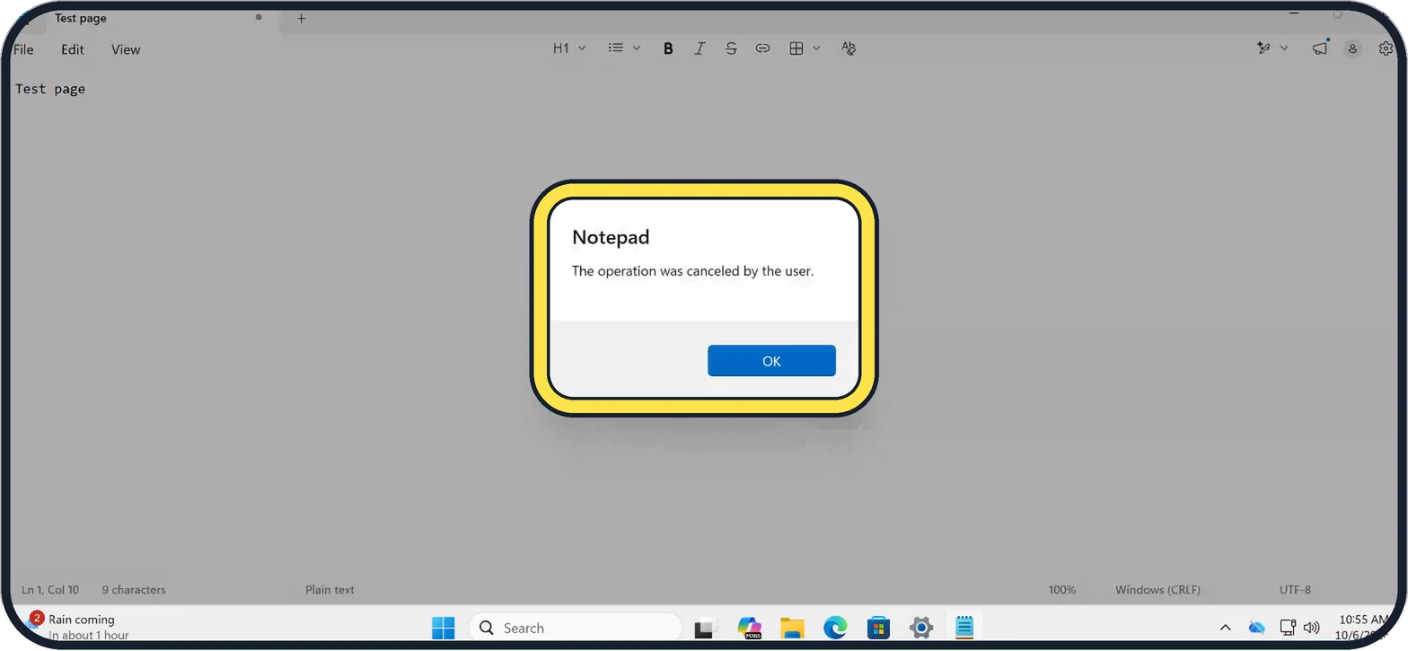Open Task View on the taskbar
Screen dimensions: 1408x651
tap(704, 628)
